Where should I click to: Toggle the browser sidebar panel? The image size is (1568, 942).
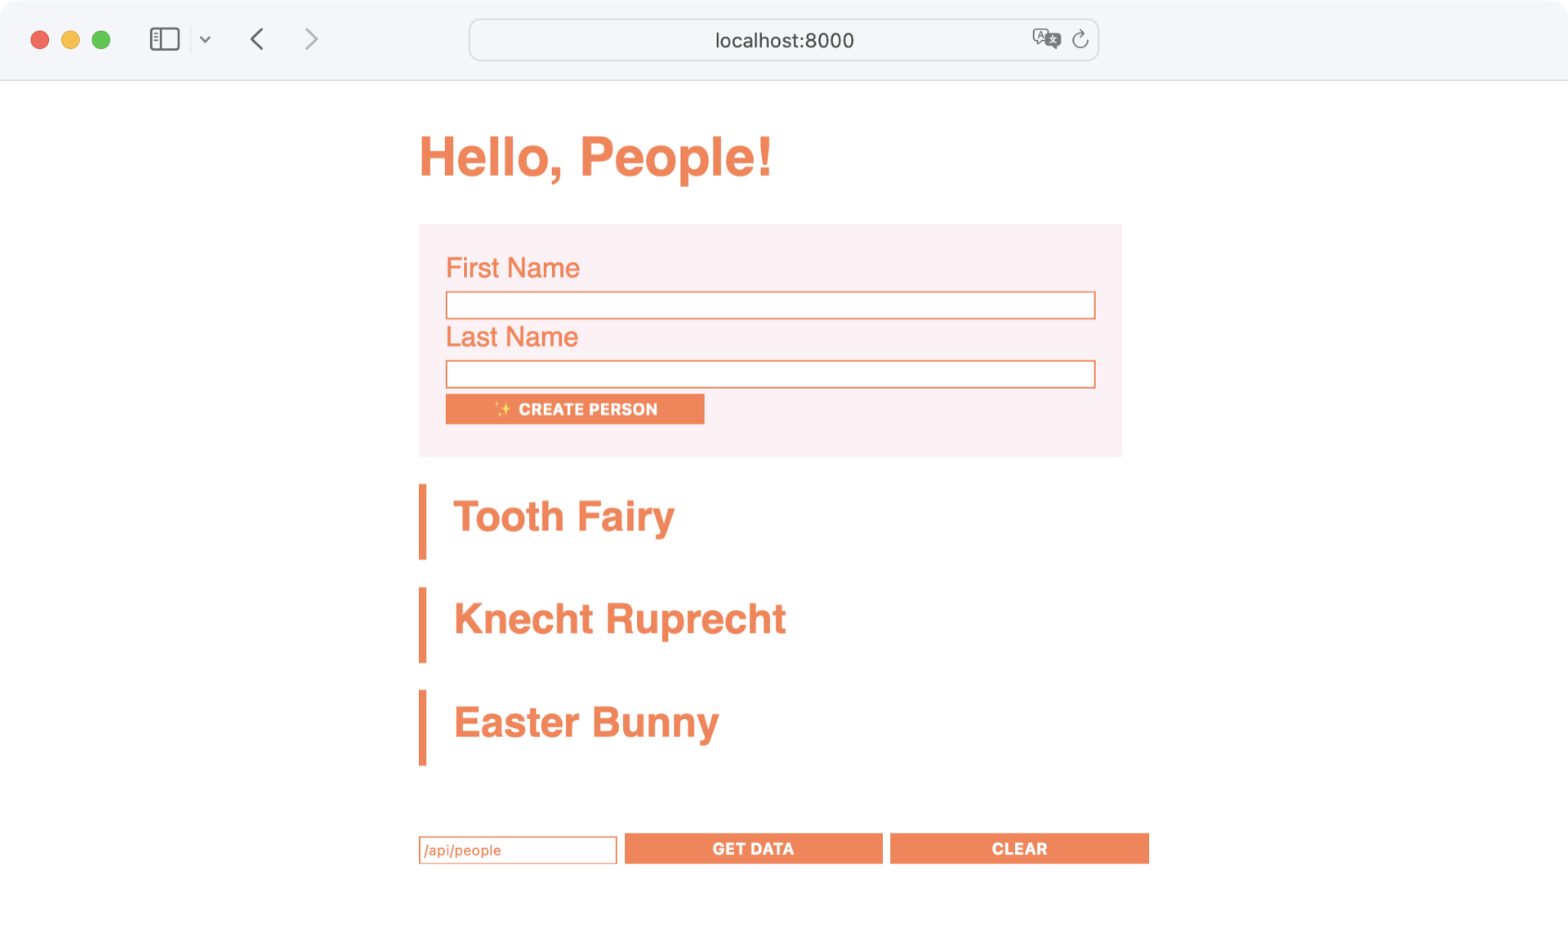click(163, 39)
